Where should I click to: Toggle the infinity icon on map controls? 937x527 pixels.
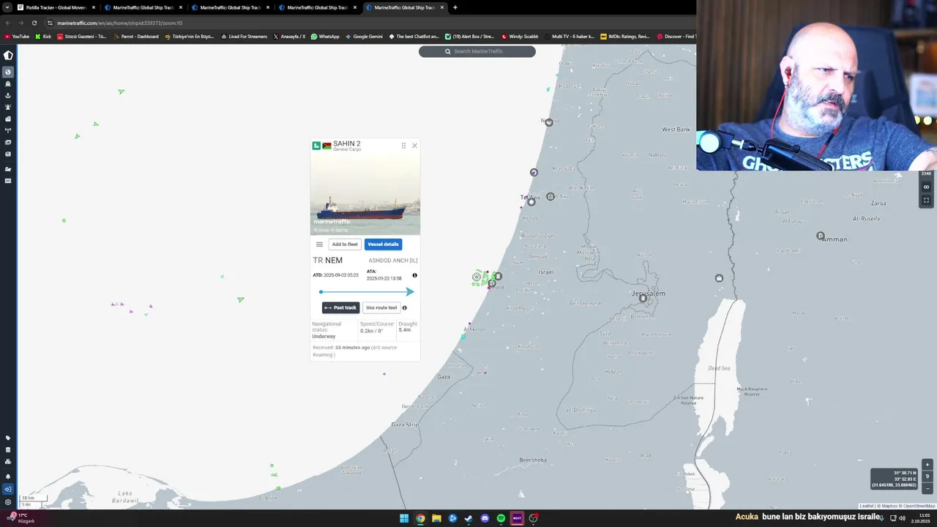926,187
